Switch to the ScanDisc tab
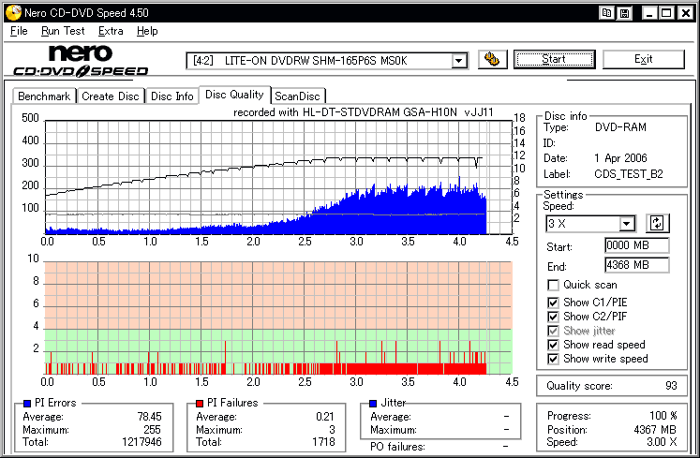The height and width of the screenshot is (458, 700). tap(297, 96)
